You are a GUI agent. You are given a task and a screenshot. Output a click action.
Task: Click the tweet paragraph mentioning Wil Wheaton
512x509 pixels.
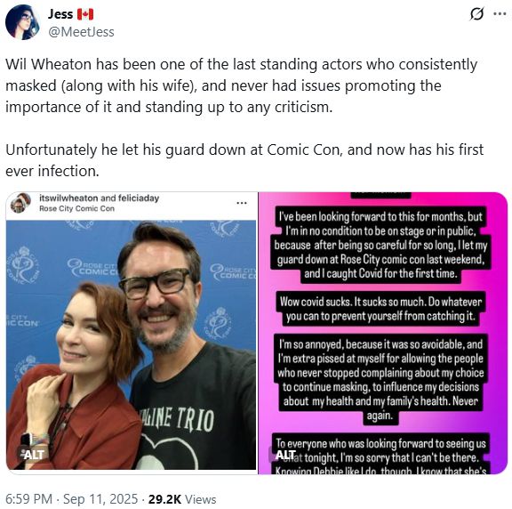tap(241, 85)
